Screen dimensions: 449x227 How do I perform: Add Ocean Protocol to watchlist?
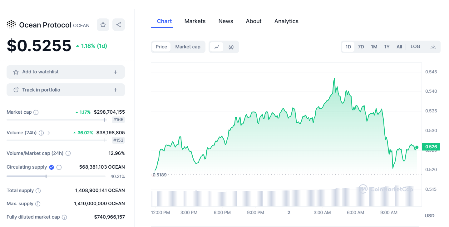click(x=66, y=72)
